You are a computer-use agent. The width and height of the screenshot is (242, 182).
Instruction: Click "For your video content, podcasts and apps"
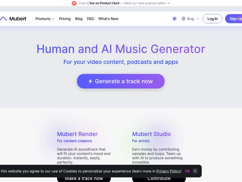(121, 62)
